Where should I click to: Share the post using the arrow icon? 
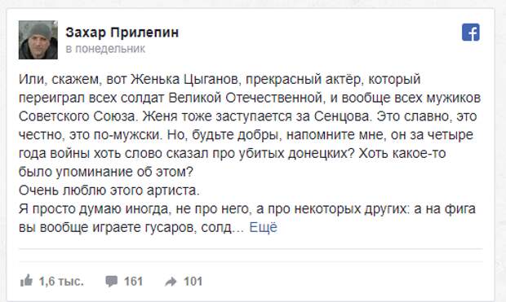pyautogui.click(x=171, y=282)
